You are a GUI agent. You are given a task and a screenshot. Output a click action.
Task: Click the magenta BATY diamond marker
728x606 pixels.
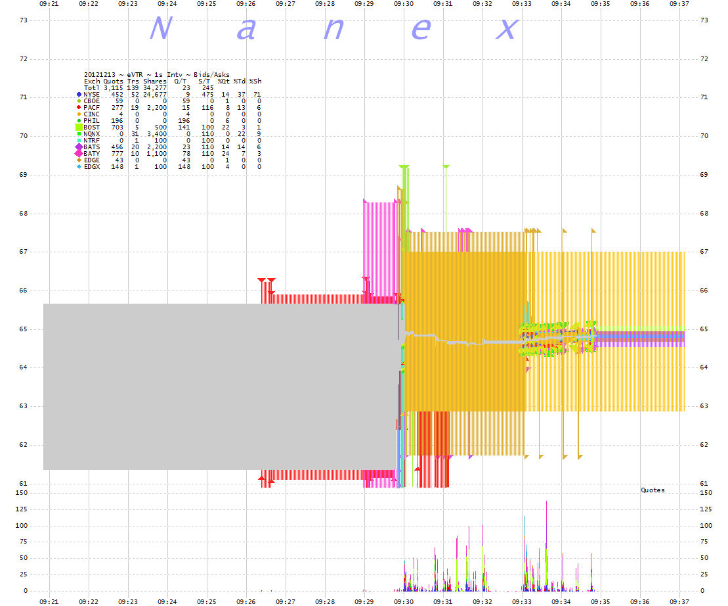79,153
